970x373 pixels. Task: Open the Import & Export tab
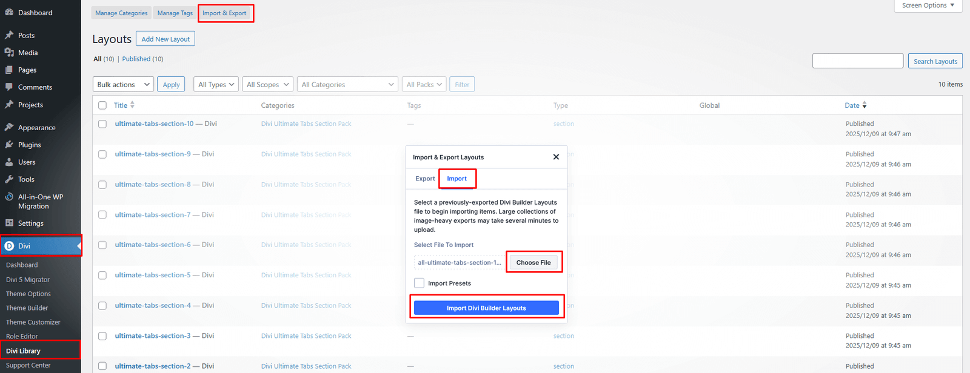224,13
